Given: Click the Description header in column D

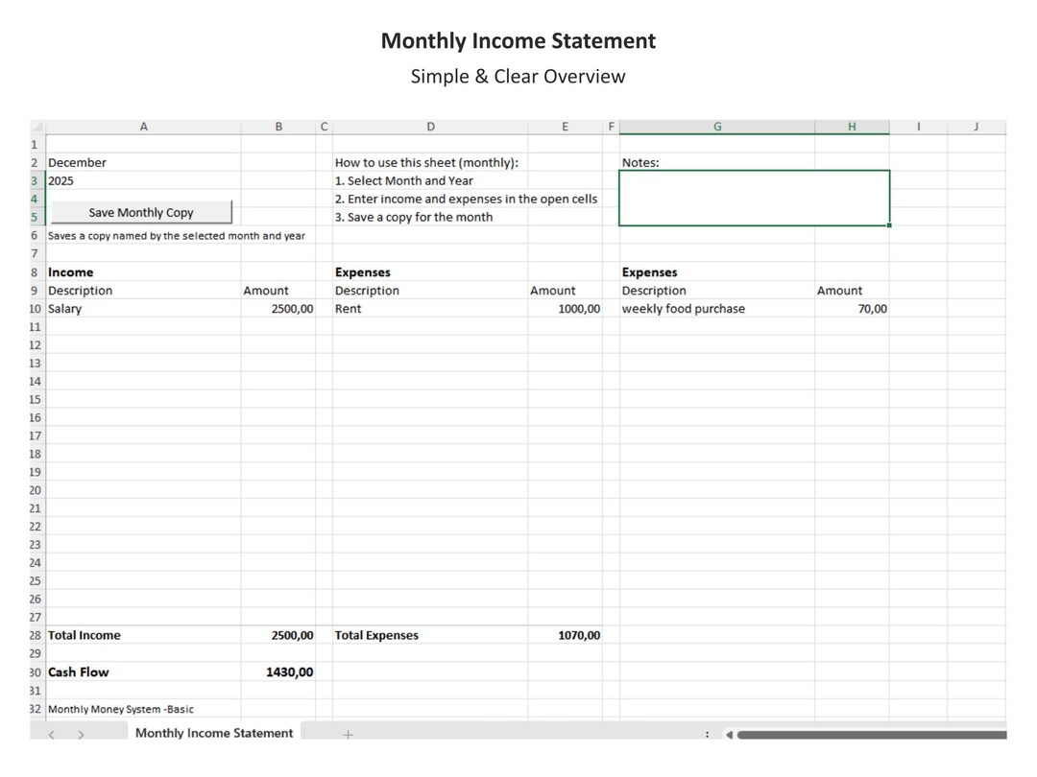Looking at the screenshot, I should pos(430,291).
